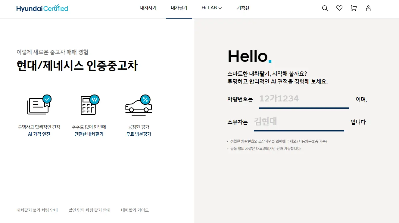
Task: Click the 간편한 내차팔기 calculator icon
Action: 90,105
